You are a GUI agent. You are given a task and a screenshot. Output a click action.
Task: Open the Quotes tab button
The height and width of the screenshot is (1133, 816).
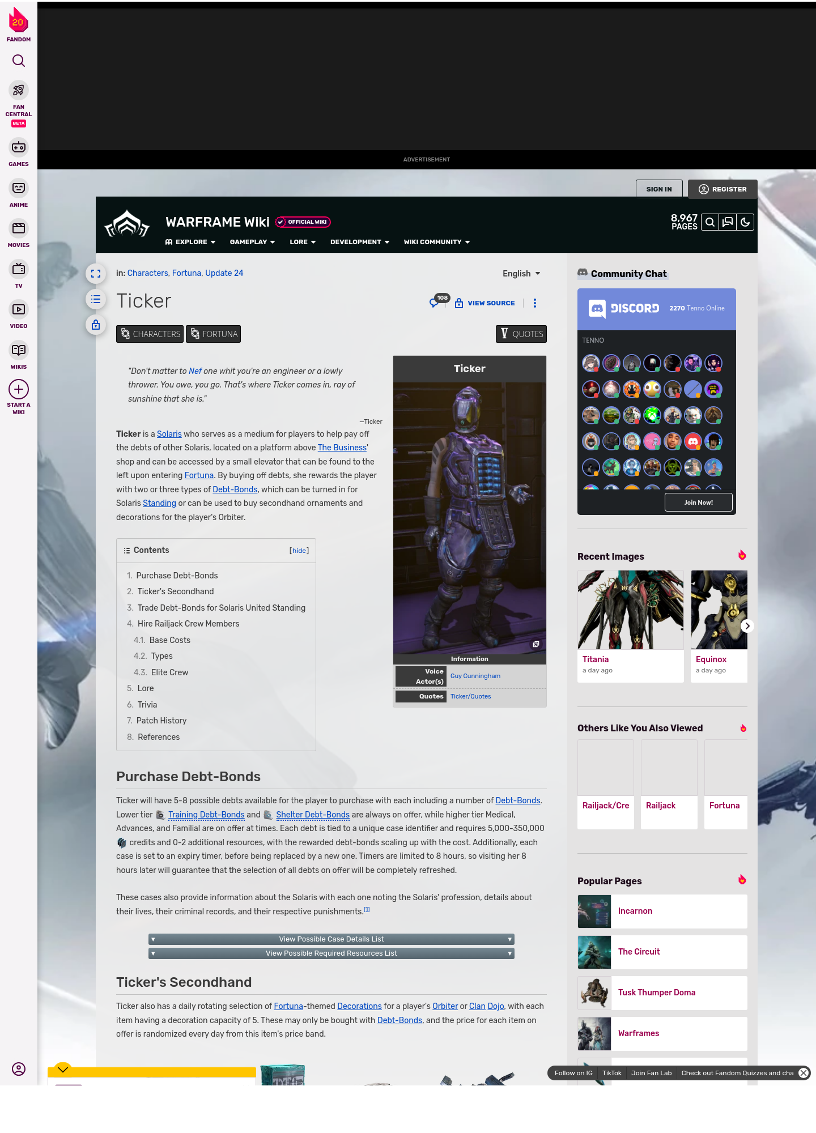[521, 334]
